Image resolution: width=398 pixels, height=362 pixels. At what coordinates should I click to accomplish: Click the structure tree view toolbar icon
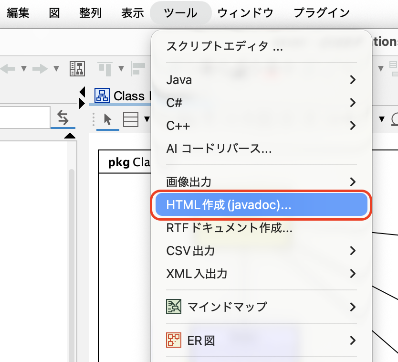[77, 69]
